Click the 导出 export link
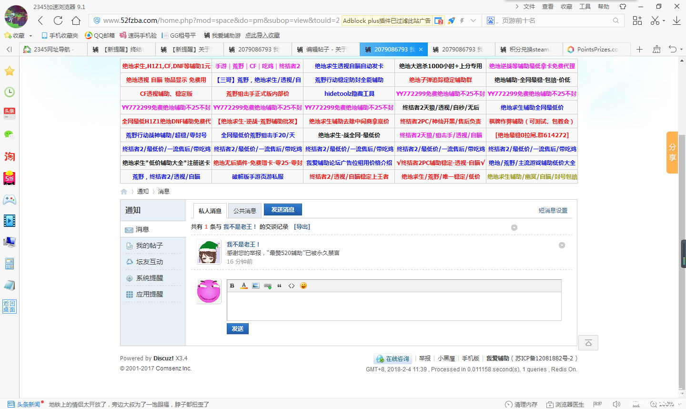 pyautogui.click(x=302, y=227)
